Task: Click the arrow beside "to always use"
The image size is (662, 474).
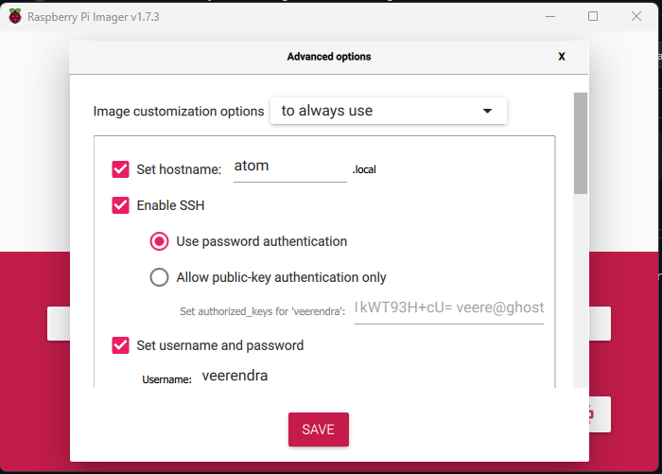Action: pos(487,111)
